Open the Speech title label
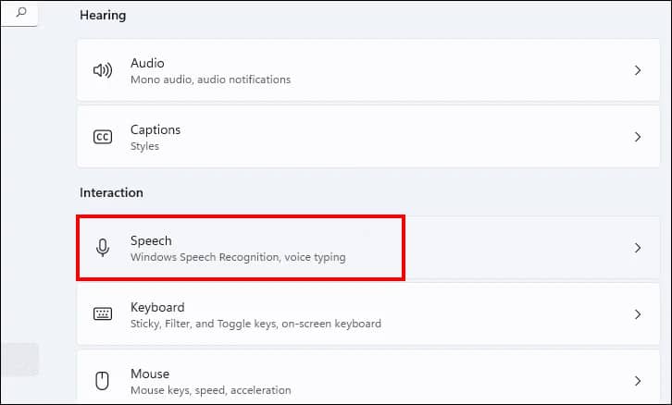Screen dimensions: 672x405 151,240
